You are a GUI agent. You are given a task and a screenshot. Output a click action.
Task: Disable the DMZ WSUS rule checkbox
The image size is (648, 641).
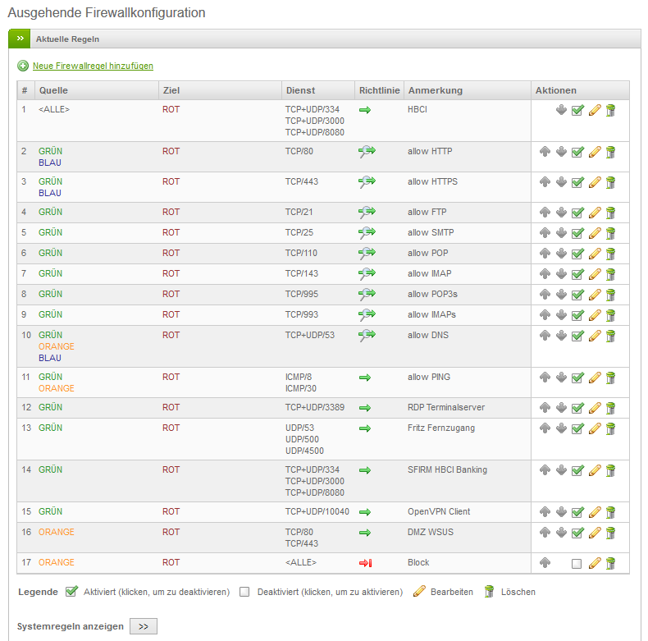(577, 533)
